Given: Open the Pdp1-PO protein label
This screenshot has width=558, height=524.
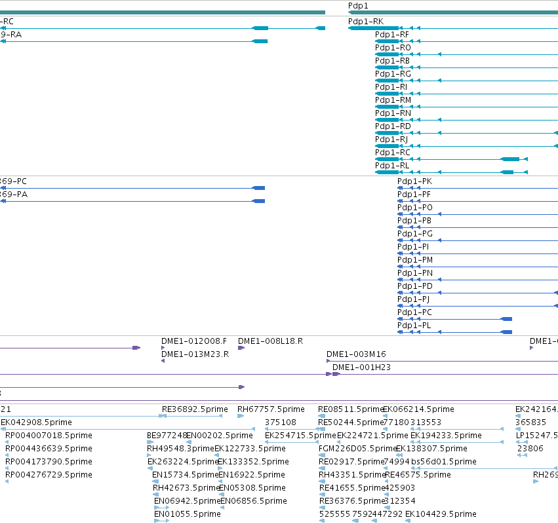Looking at the screenshot, I should coord(415,208).
